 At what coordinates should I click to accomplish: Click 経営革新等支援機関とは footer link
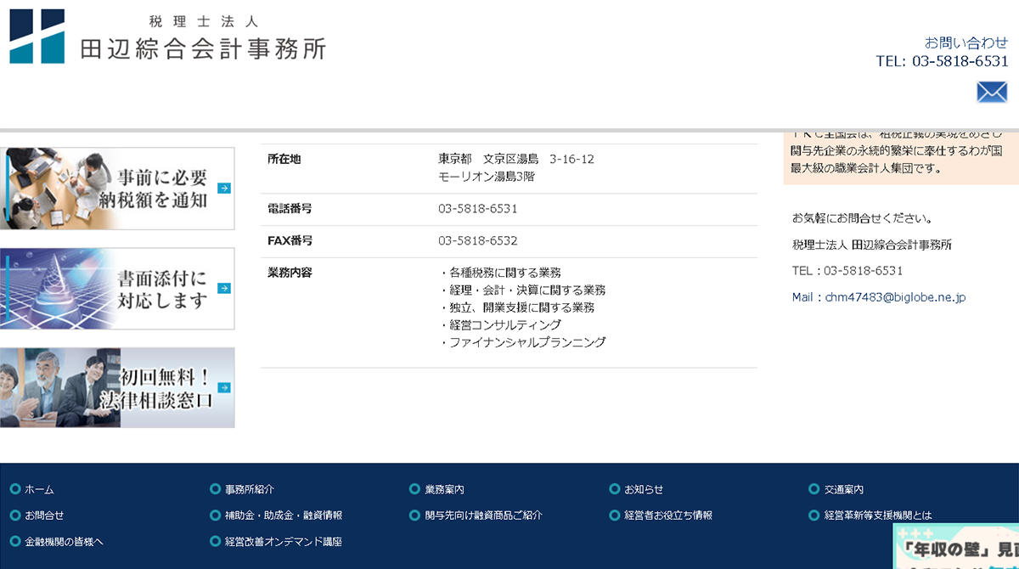(x=879, y=515)
